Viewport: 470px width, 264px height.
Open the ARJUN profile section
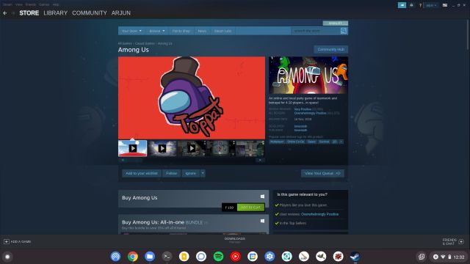[120, 13]
